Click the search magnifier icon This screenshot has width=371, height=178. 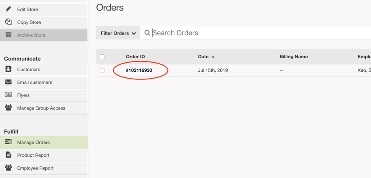[147, 33]
